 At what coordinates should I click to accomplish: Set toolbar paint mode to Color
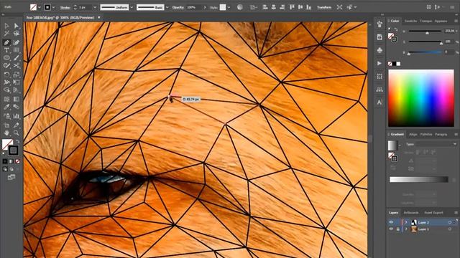pos(5,161)
